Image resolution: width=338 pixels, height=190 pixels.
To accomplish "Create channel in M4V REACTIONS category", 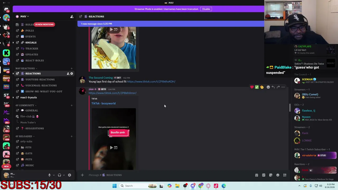I will 72,69.
